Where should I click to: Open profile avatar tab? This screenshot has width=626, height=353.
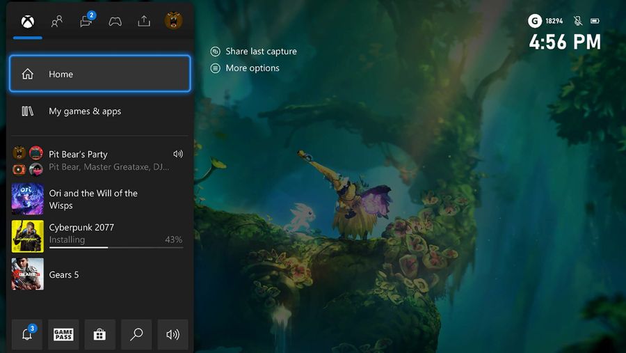tap(174, 21)
